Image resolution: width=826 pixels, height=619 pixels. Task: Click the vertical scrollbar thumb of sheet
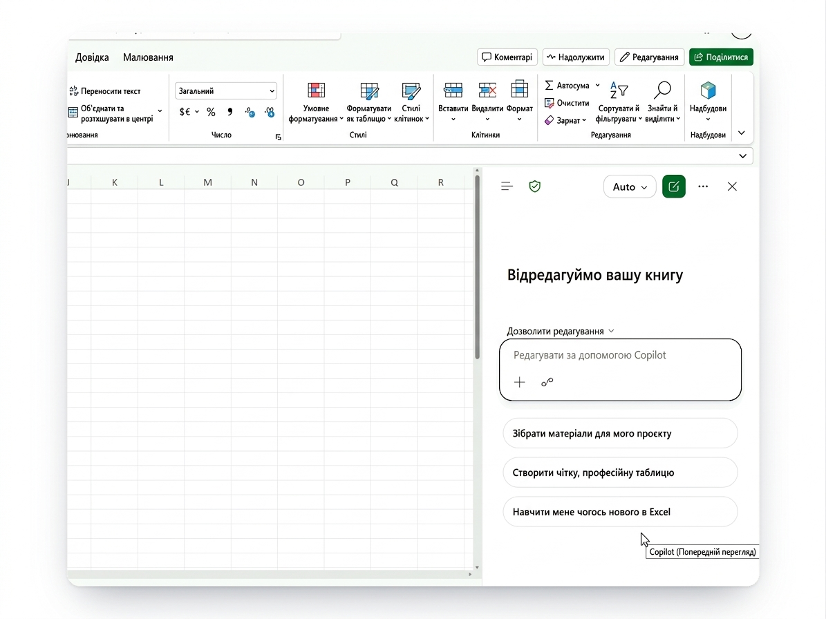click(477, 267)
